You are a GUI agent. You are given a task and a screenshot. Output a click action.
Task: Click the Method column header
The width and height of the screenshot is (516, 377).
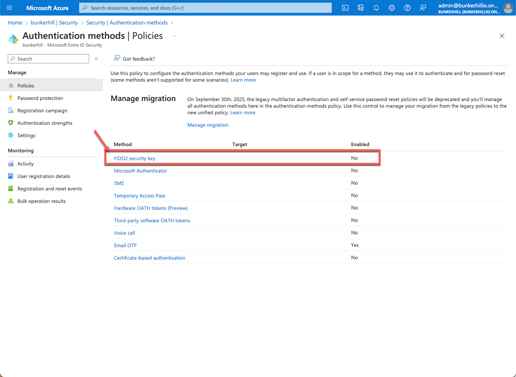[x=123, y=144]
